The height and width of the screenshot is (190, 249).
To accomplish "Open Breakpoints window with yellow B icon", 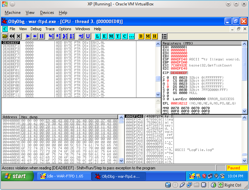I will (x=141, y=36).
